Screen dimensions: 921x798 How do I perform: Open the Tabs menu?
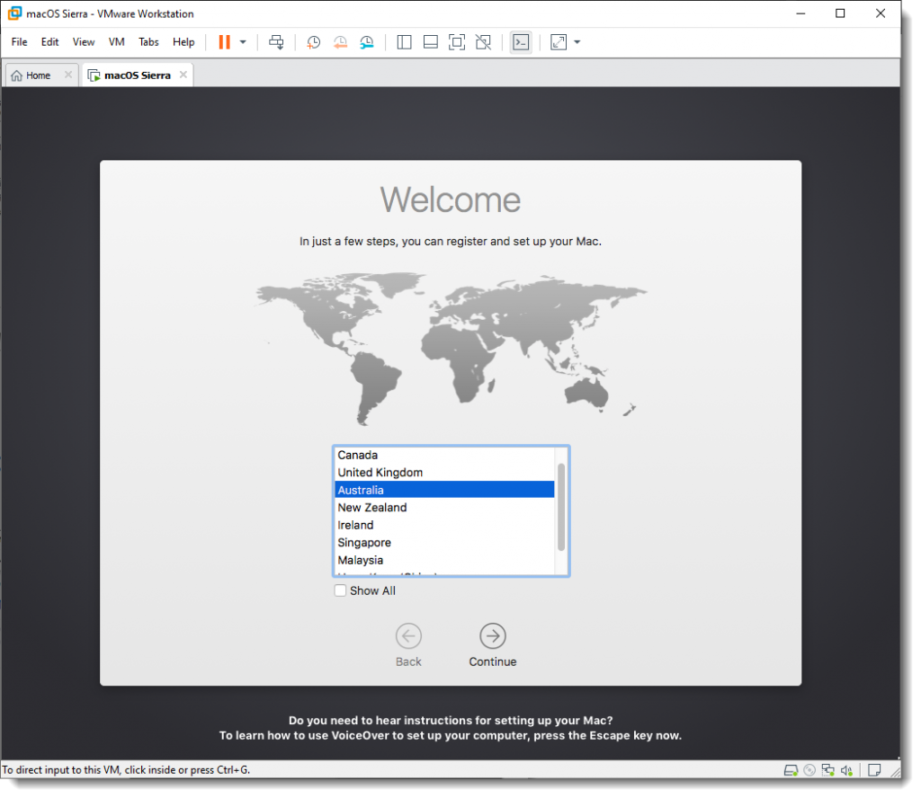148,42
